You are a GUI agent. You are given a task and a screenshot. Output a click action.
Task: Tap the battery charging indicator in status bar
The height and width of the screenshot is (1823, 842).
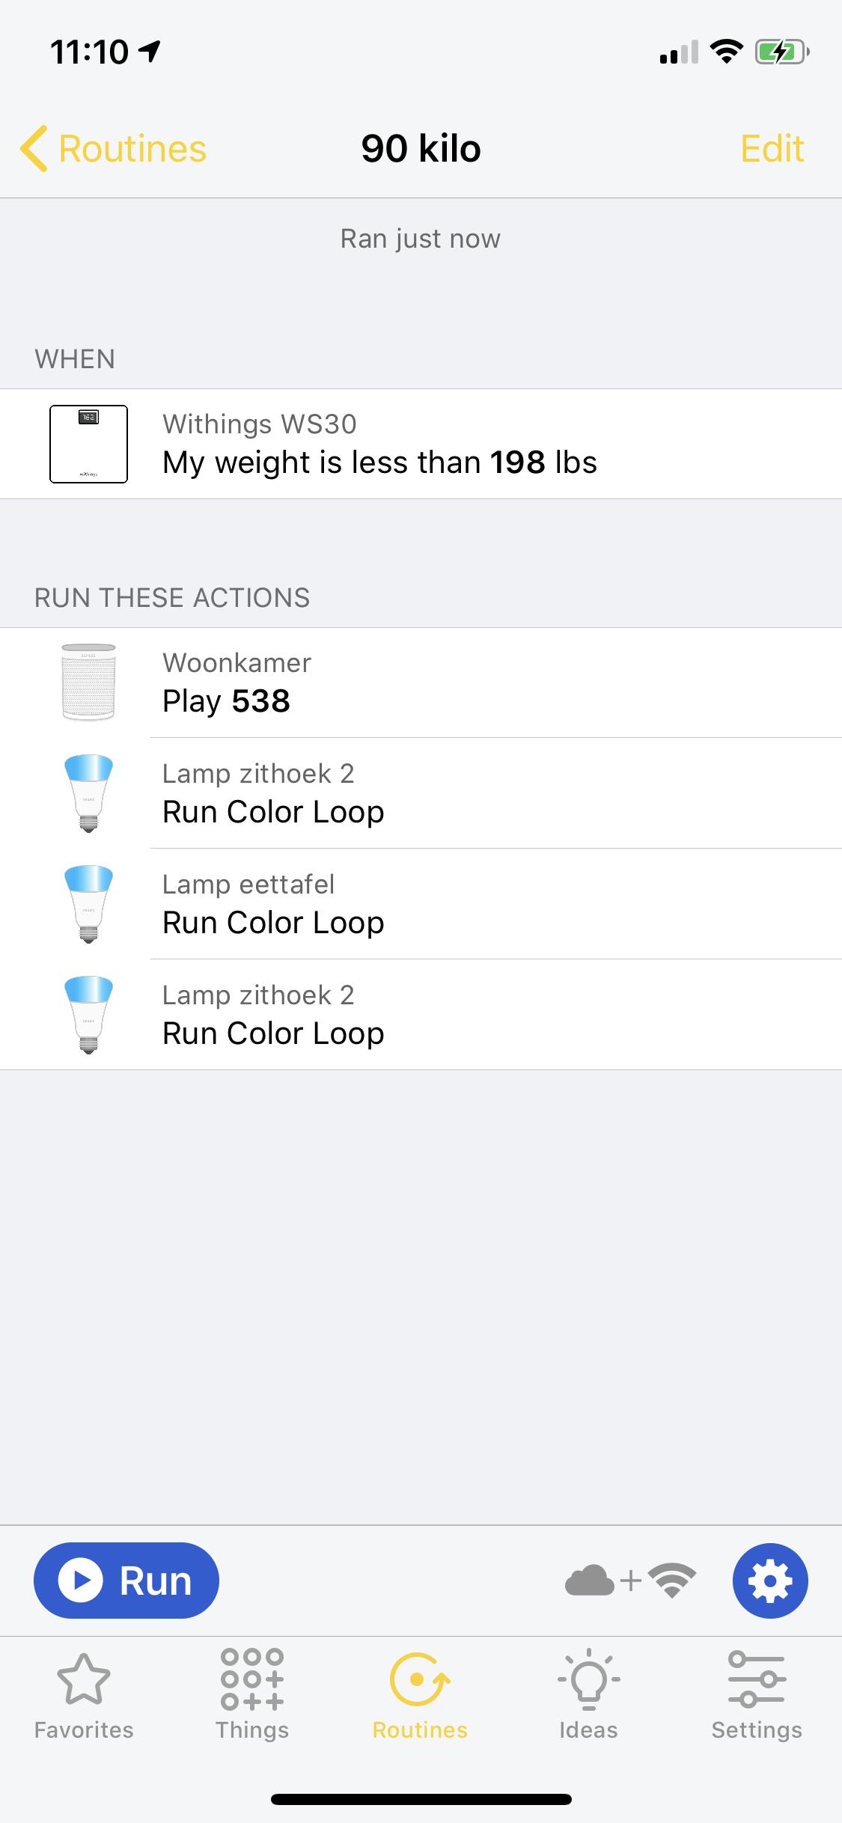(x=781, y=52)
